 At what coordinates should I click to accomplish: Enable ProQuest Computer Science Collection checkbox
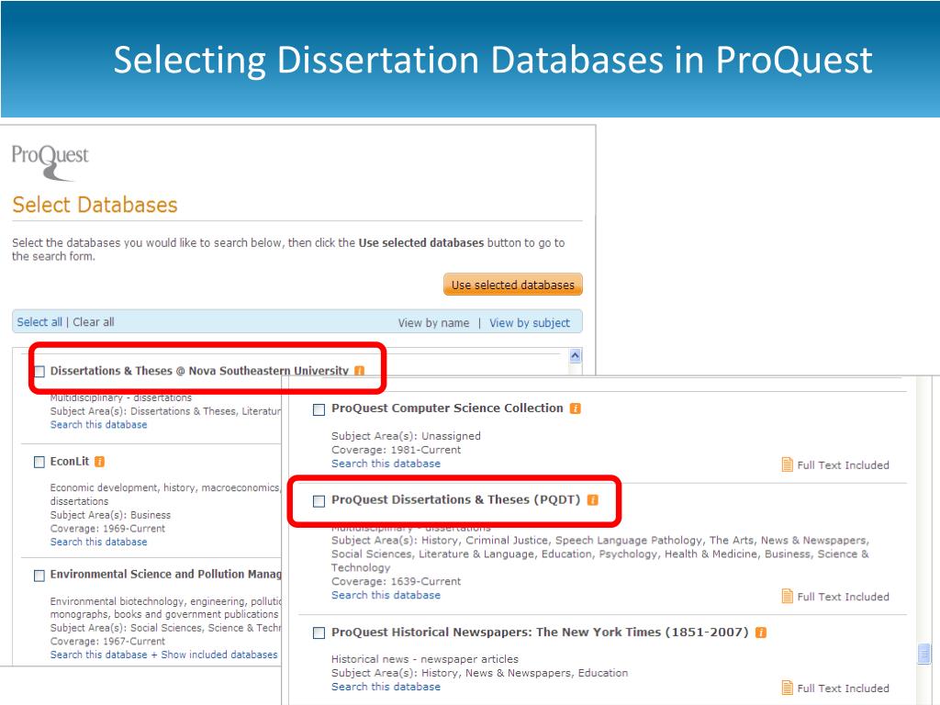click(x=319, y=409)
